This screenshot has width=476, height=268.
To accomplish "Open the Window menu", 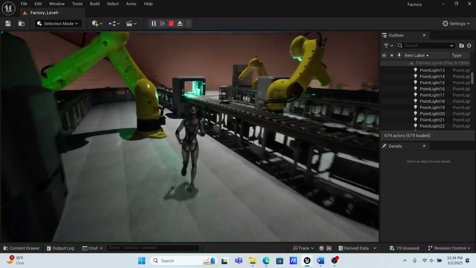I will [x=57, y=4].
